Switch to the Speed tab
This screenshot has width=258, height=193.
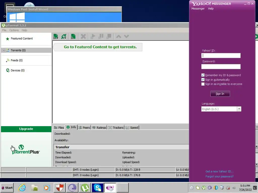[x=132, y=127]
